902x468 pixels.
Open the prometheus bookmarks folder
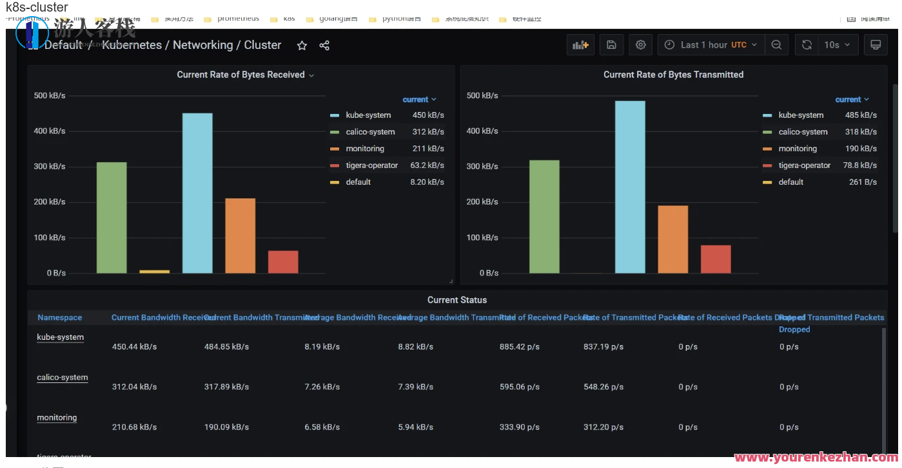(x=239, y=19)
